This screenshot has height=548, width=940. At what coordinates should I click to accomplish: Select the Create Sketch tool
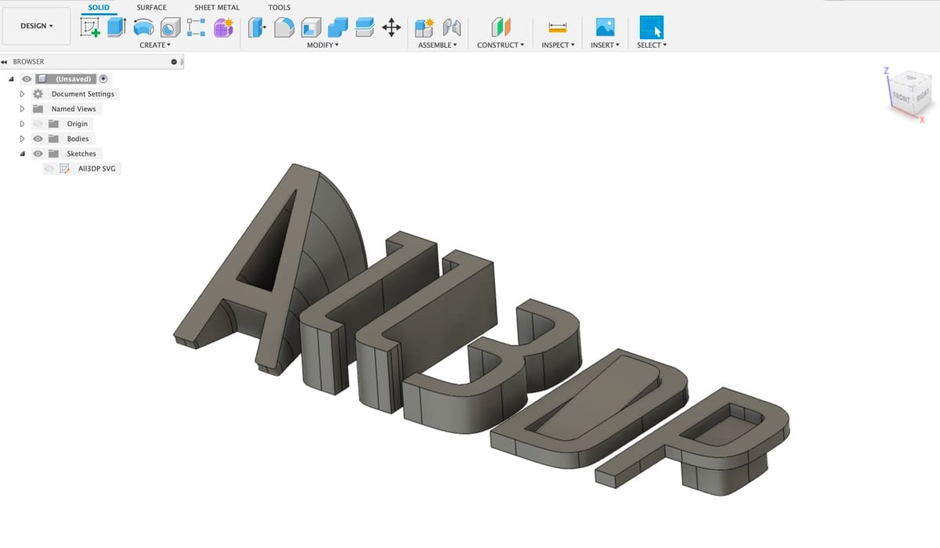tap(90, 27)
